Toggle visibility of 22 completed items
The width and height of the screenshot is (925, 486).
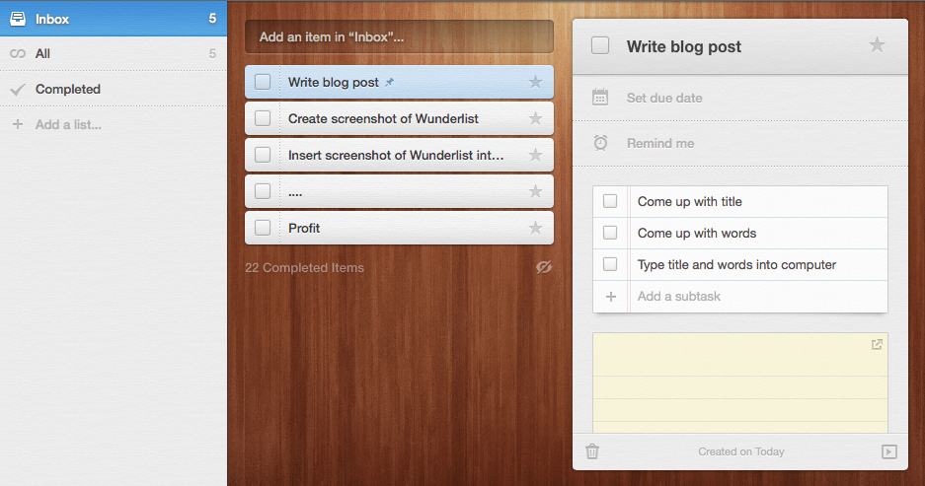click(x=544, y=267)
